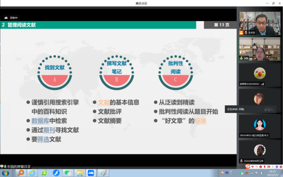Toggle Sogou punctuation mode
283x177 pixels.
[256, 167]
